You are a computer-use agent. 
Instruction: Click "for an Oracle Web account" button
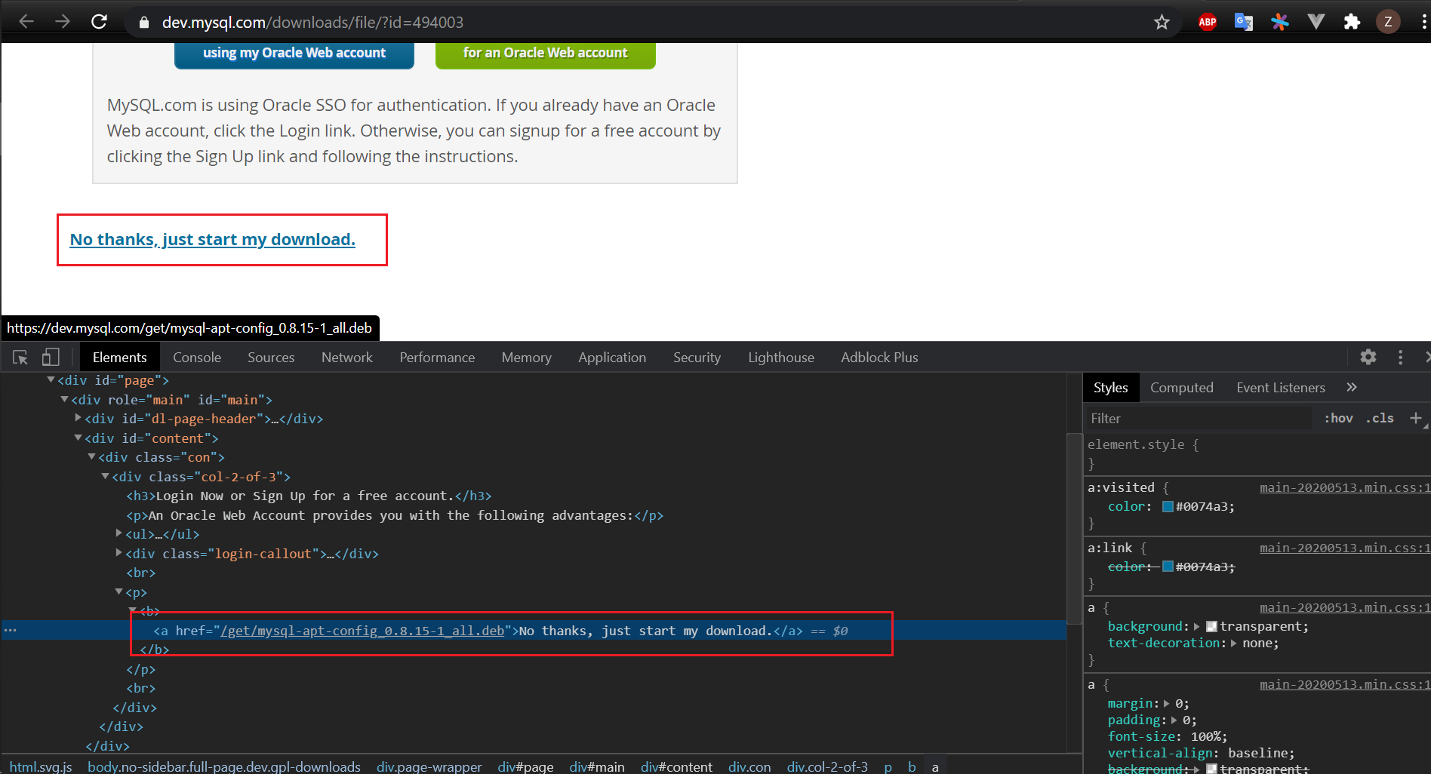coord(545,54)
